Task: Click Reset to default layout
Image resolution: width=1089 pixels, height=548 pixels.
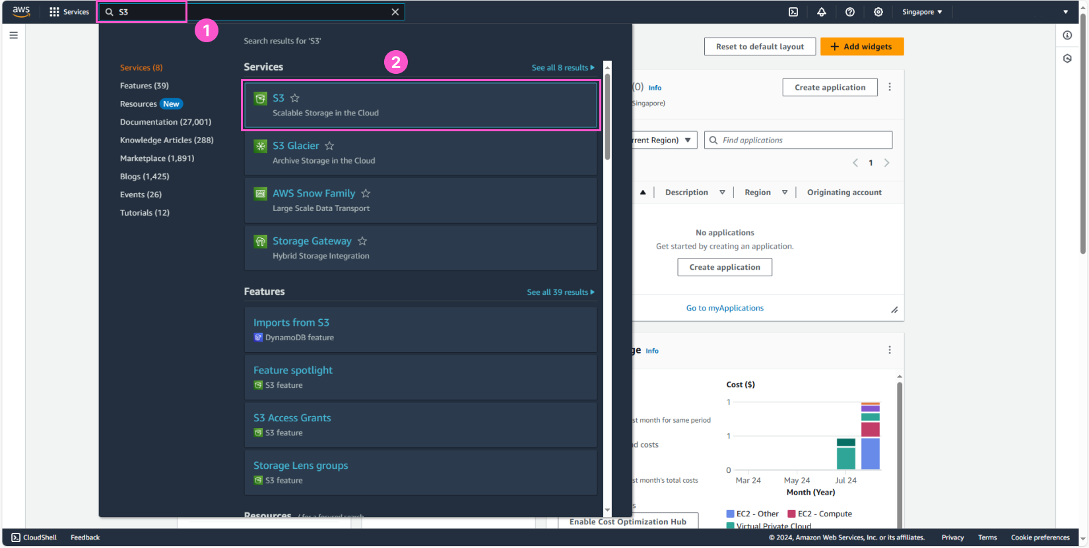Action: (x=760, y=46)
